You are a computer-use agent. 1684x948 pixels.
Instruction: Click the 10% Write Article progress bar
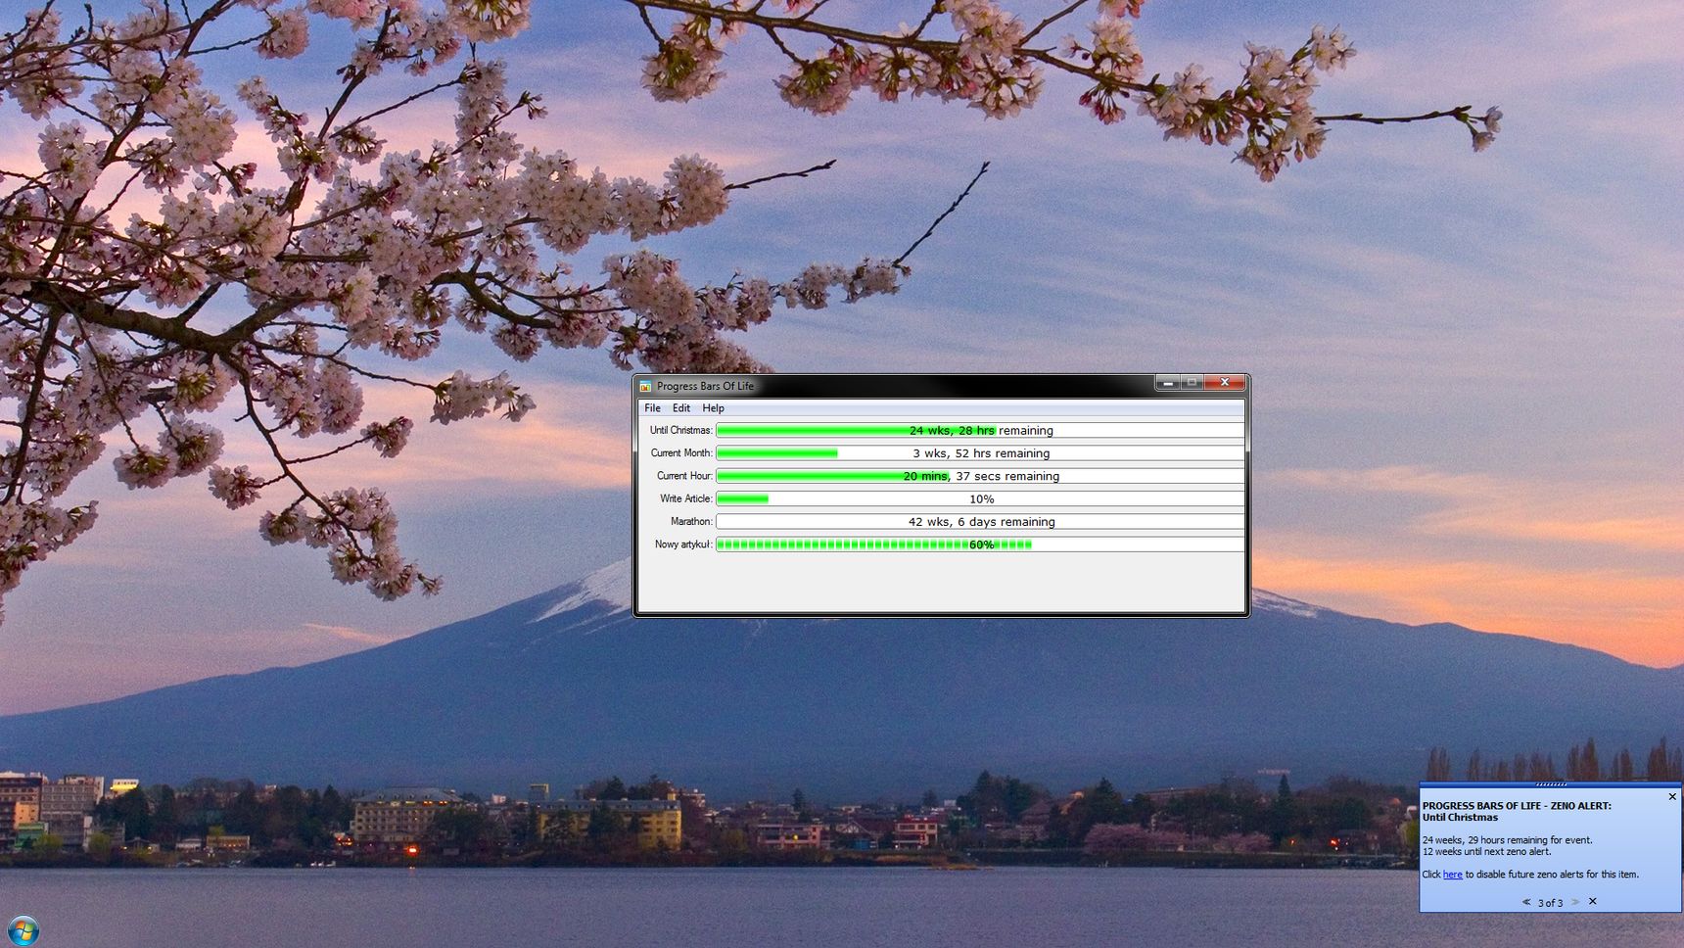click(980, 498)
